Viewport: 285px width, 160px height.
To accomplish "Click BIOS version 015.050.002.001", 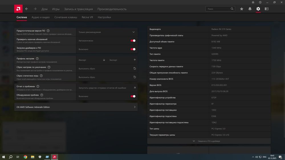I will pos(219,85).
